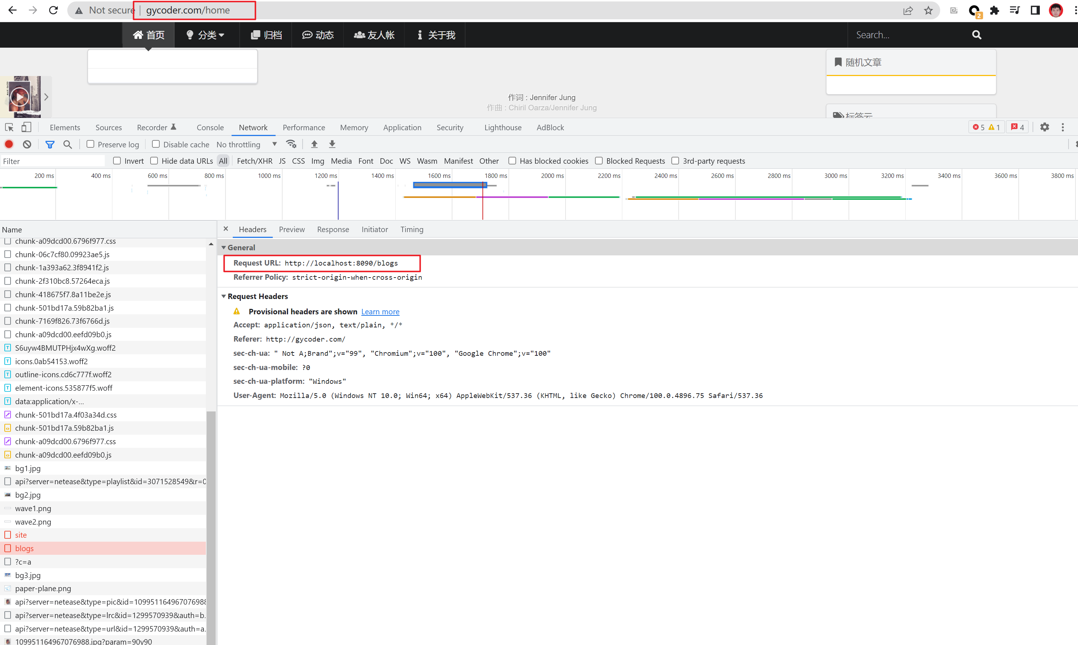Switch to the Timing tab
1078x645 pixels.
[411, 229]
